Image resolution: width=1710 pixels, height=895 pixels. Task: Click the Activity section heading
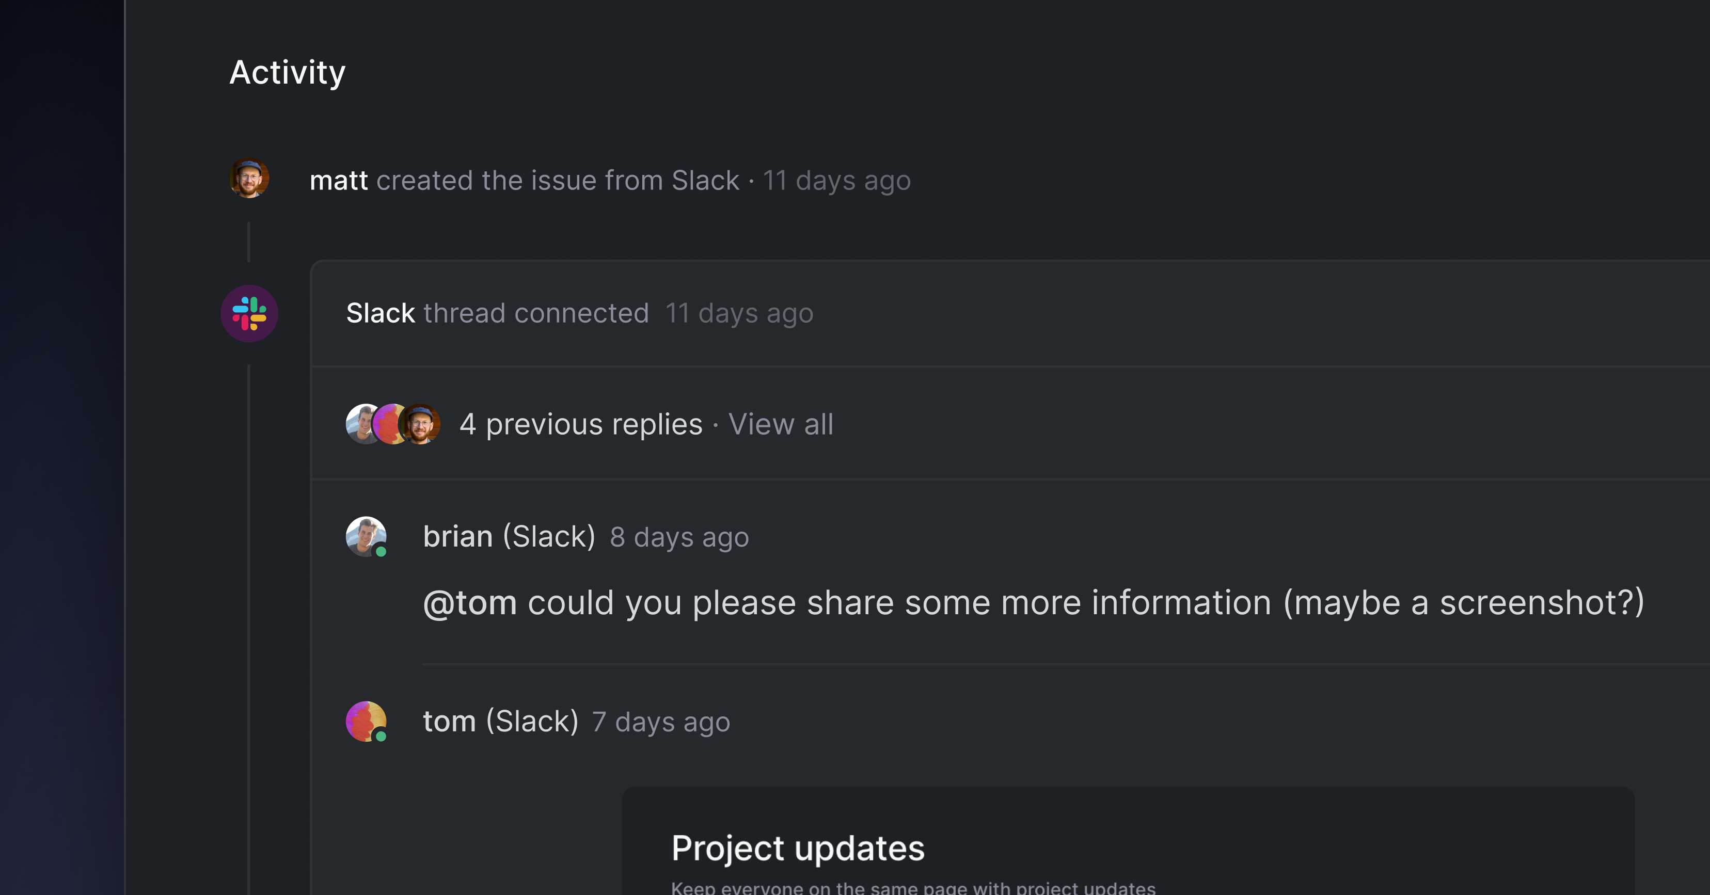[288, 72]
